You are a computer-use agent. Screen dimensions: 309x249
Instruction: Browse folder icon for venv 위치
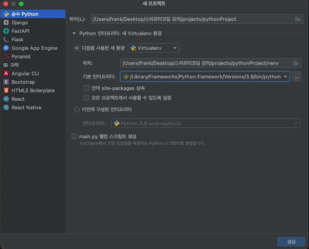point(296,63)
